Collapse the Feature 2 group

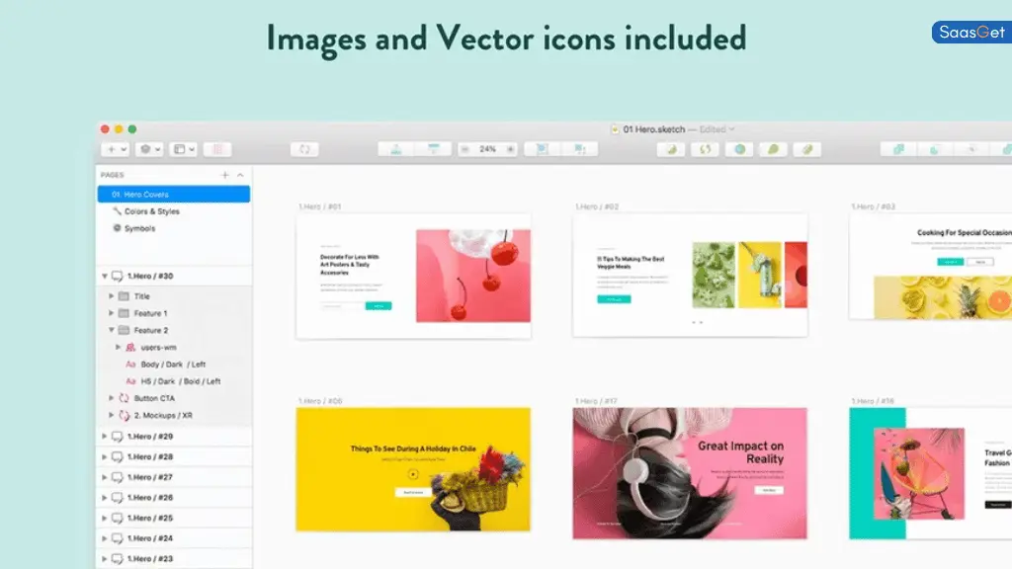tap(109, 328)
